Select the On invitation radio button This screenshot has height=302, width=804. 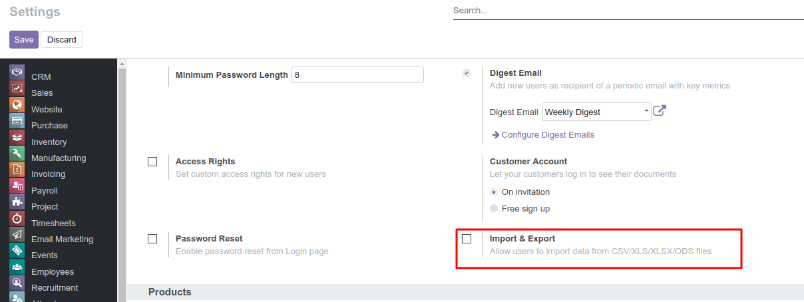tap(493, 192)
